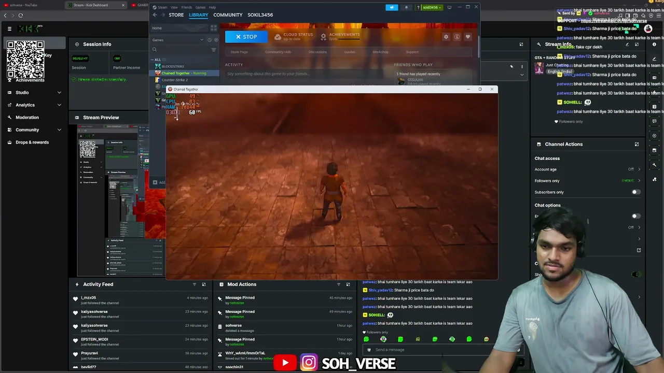Open Steam Big Picture mode icon
This screenshot has width=664, height=373.
point(449,7)
